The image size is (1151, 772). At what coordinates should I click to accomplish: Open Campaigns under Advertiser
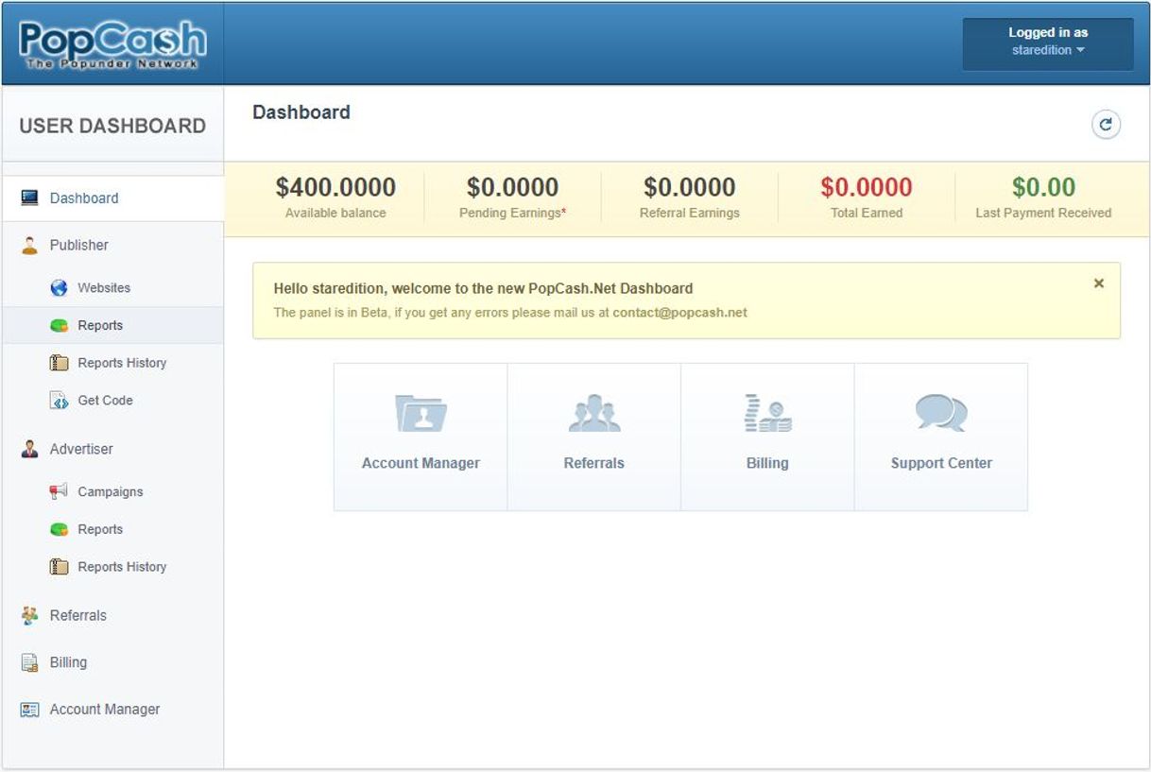pyautogui.click(x=111, y=492)
